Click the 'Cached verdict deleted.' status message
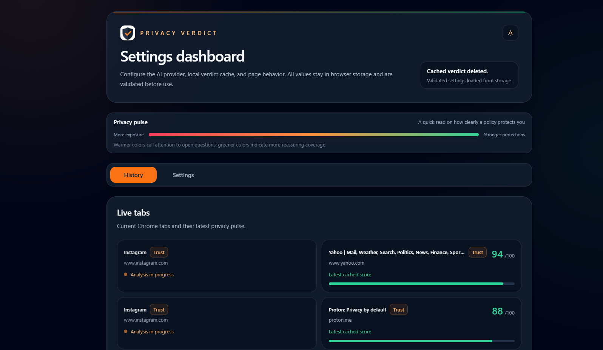 click(457, 71)
